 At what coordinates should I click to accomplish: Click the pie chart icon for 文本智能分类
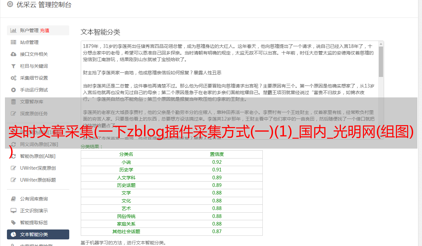[13, 234]
